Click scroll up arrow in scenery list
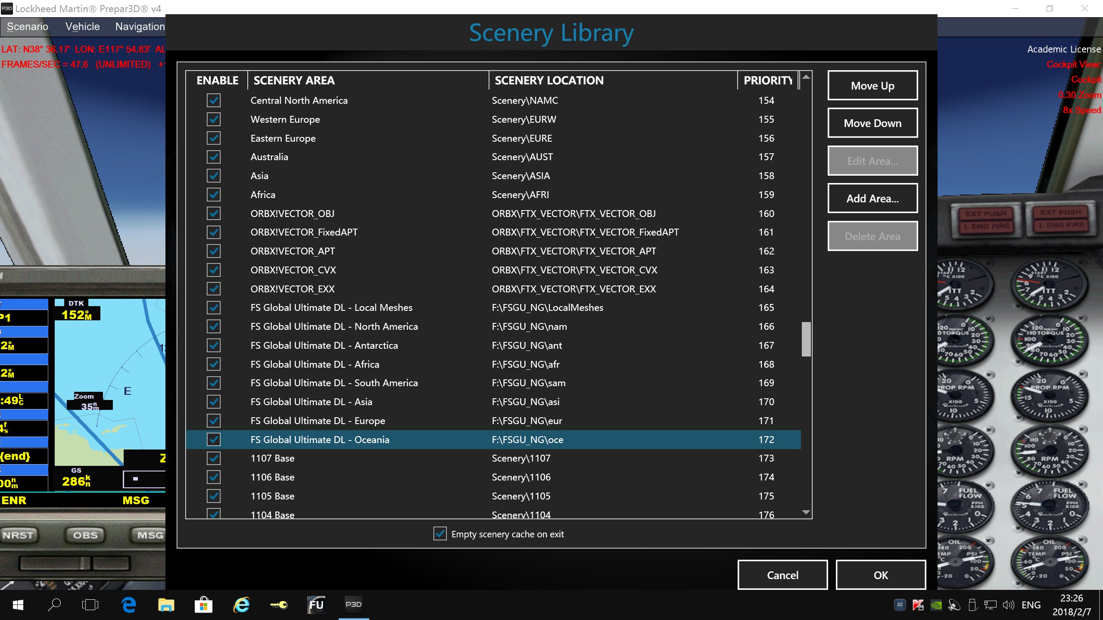This screenshot has width=1103, height=620. click(806, 77)
